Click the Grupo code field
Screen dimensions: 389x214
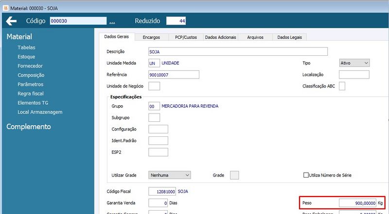pos(154,106)
